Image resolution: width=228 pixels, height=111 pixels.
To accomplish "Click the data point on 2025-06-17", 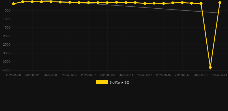I will point(182,3).
